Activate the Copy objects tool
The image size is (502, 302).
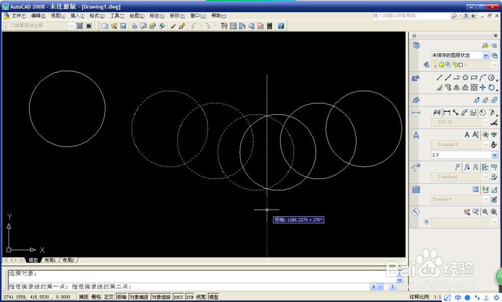[x=448, y=87]
